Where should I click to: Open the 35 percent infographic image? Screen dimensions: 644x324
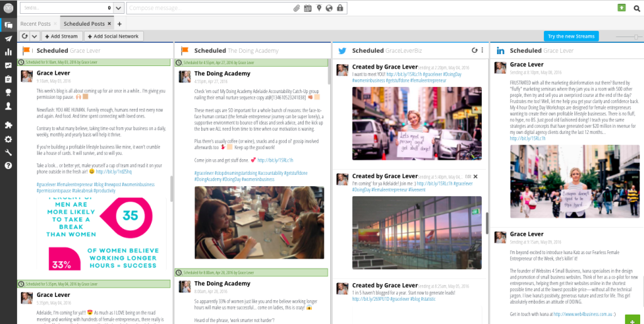[x=101, y=234]
